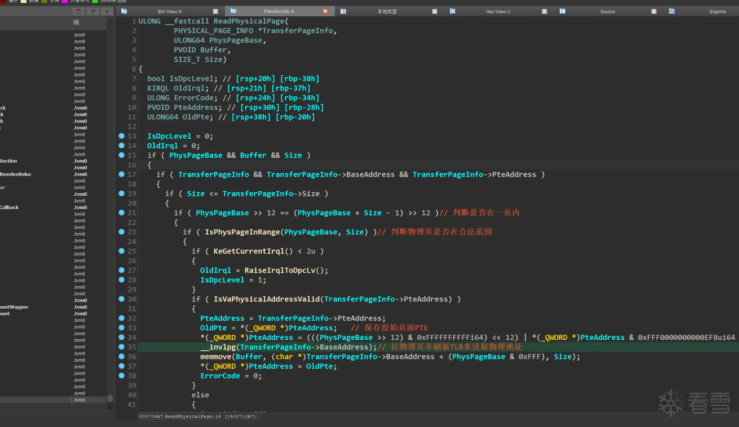
Task: Click the IsPhysPageInRange function call
Action: pos(242,232)
